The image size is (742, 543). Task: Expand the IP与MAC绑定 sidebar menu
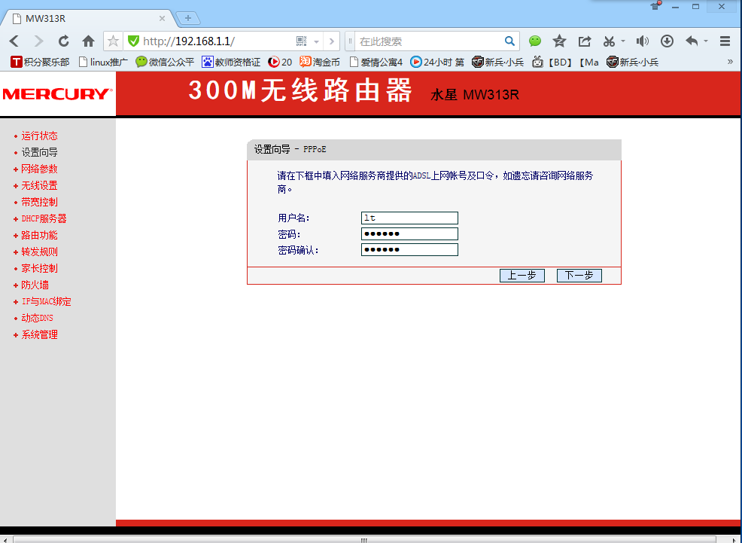(x=47, y=301)
